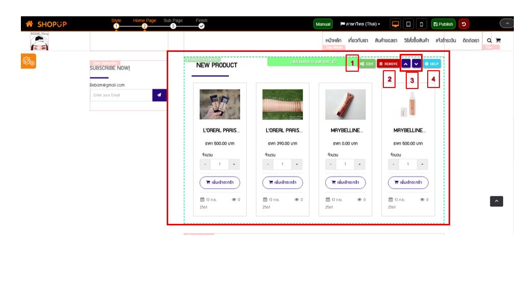Decrease quantity of fourth Maybelline product

point(394,164)
